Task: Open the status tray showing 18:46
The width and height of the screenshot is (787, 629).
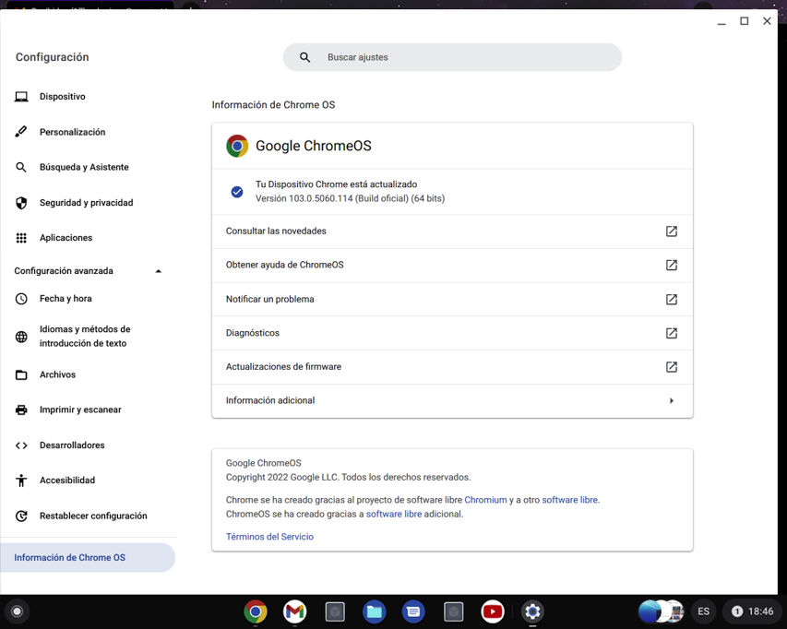Action: click(752, 611)
